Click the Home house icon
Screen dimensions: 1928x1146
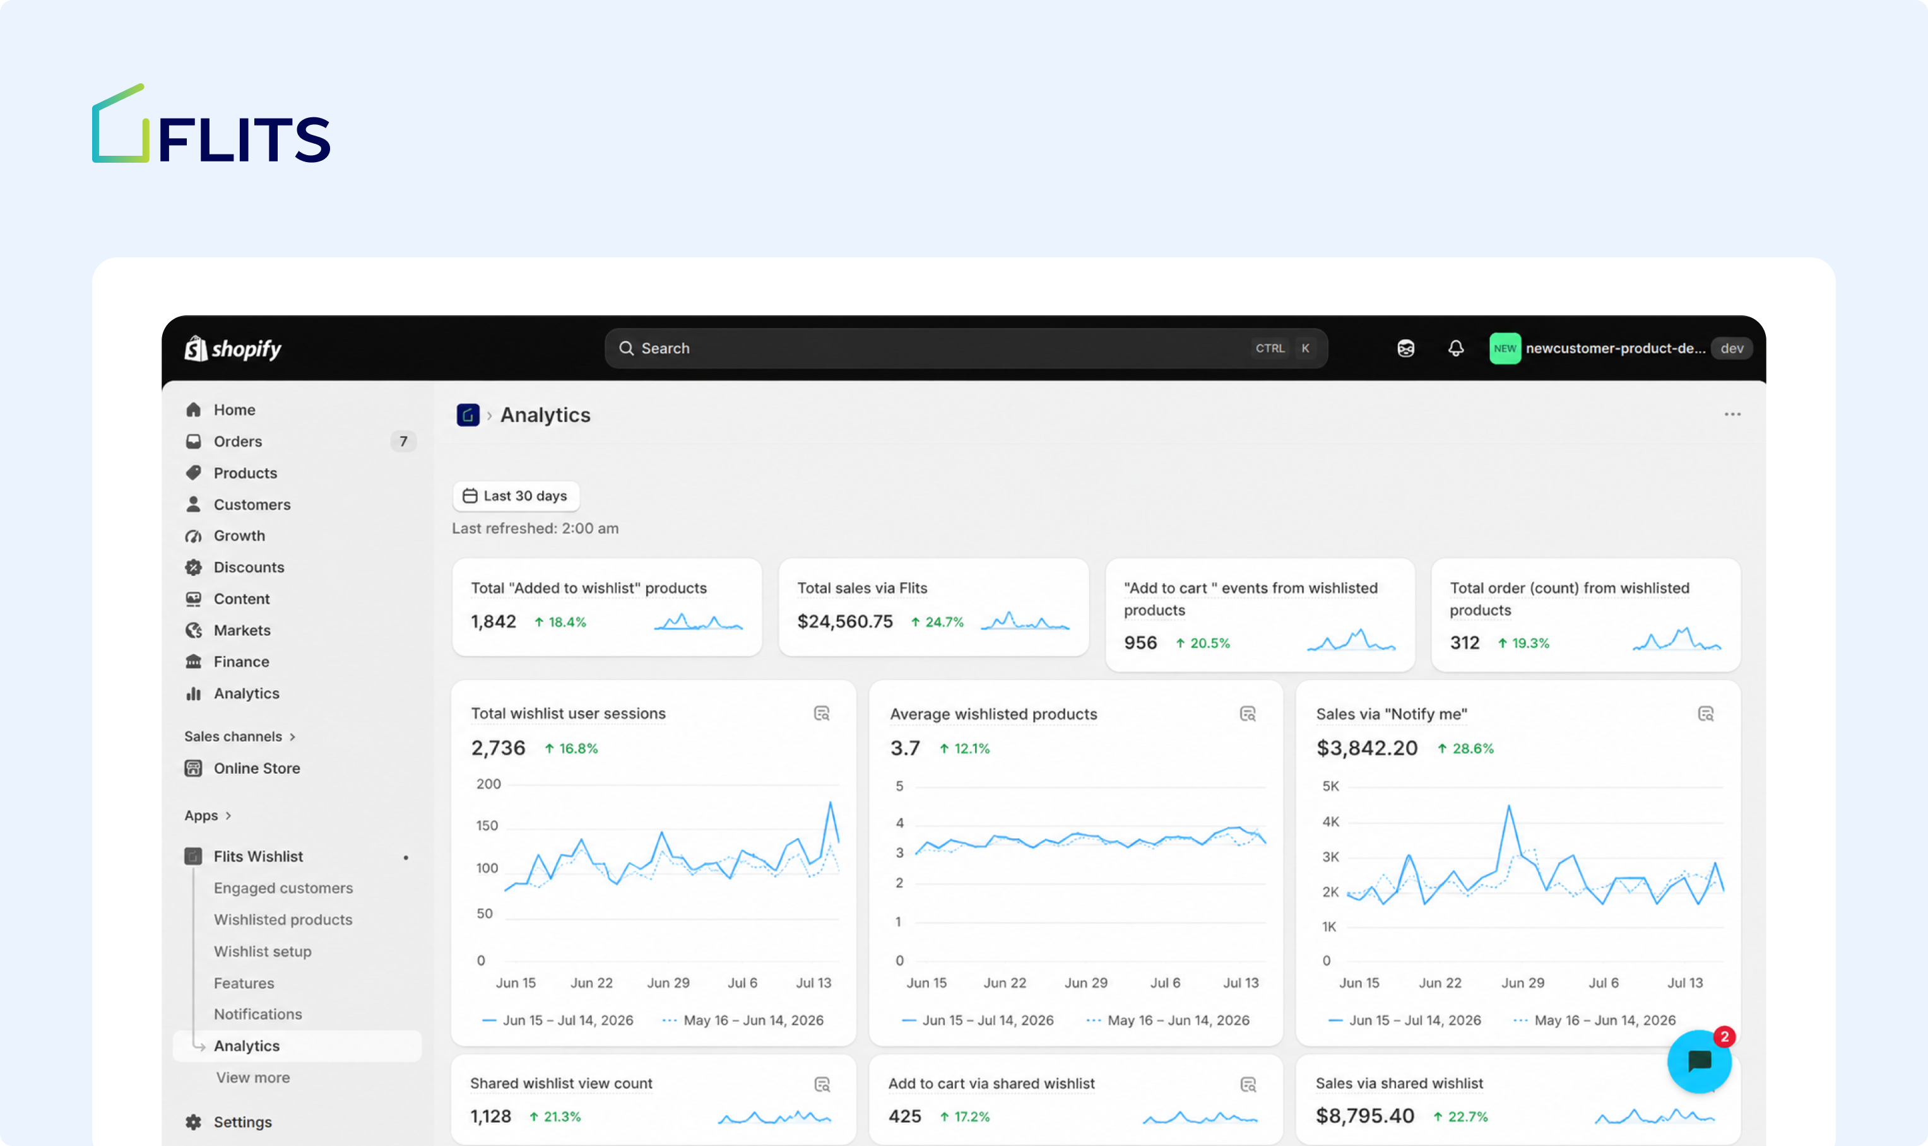pyautogui.click(x=193, y=409)
